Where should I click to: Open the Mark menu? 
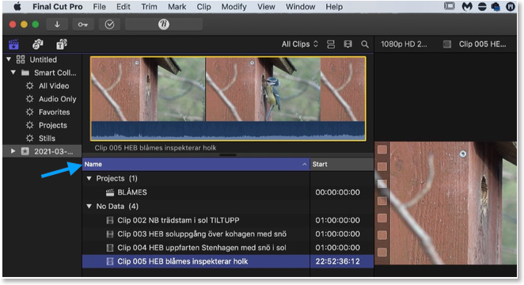click(177, 6)
